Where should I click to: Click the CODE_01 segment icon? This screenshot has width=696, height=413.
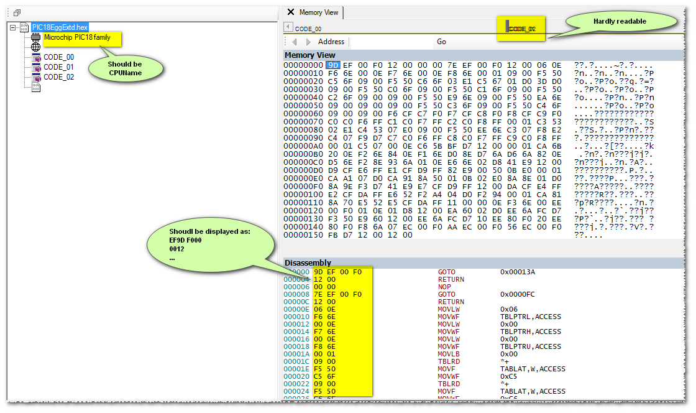[37, 68]
